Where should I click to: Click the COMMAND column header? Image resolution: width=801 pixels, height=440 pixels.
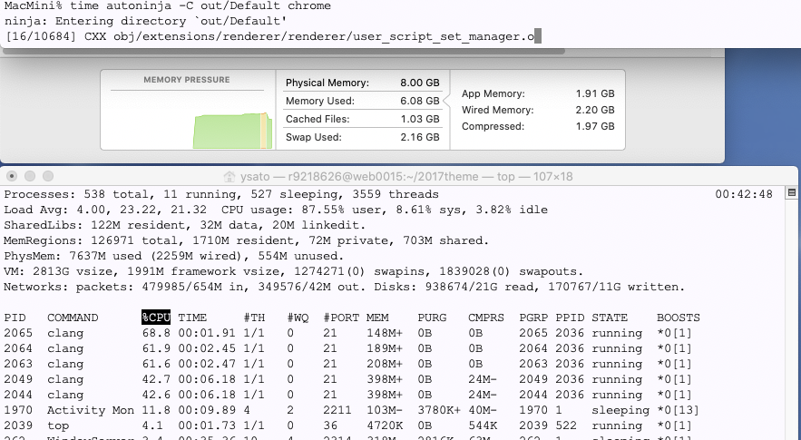tap(73, 318)
